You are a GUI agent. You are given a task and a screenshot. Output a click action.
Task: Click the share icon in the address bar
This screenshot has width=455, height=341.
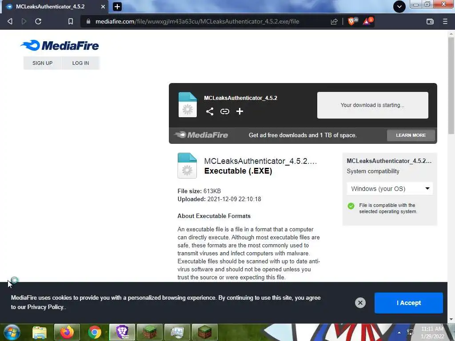point(334,21)
